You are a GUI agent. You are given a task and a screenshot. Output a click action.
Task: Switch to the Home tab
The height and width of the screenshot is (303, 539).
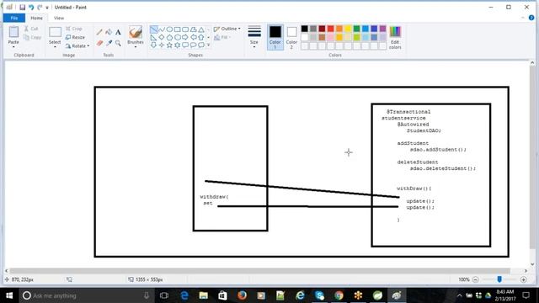(36, 18)
